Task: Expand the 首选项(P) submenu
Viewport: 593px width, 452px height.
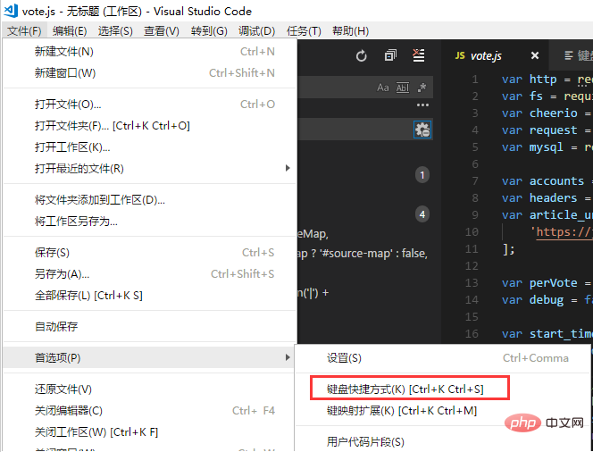Action: [x=150, y=358]
